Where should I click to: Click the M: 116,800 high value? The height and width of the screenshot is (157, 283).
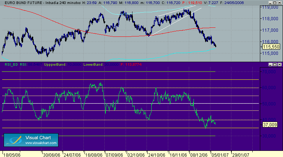129,3
